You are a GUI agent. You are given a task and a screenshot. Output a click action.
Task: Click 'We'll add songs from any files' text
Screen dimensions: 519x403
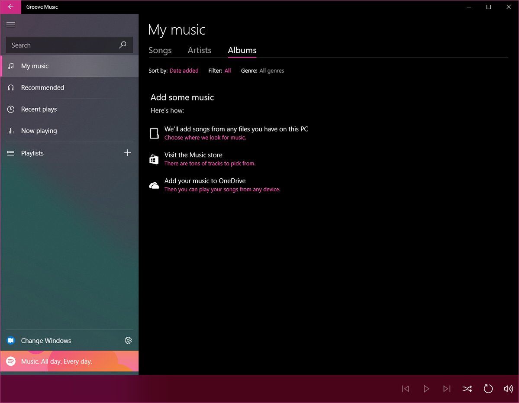(x=236, y=129)
